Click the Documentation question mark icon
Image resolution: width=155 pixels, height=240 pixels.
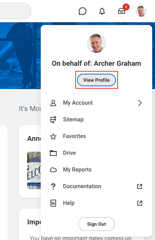click(x=53, y=186)
